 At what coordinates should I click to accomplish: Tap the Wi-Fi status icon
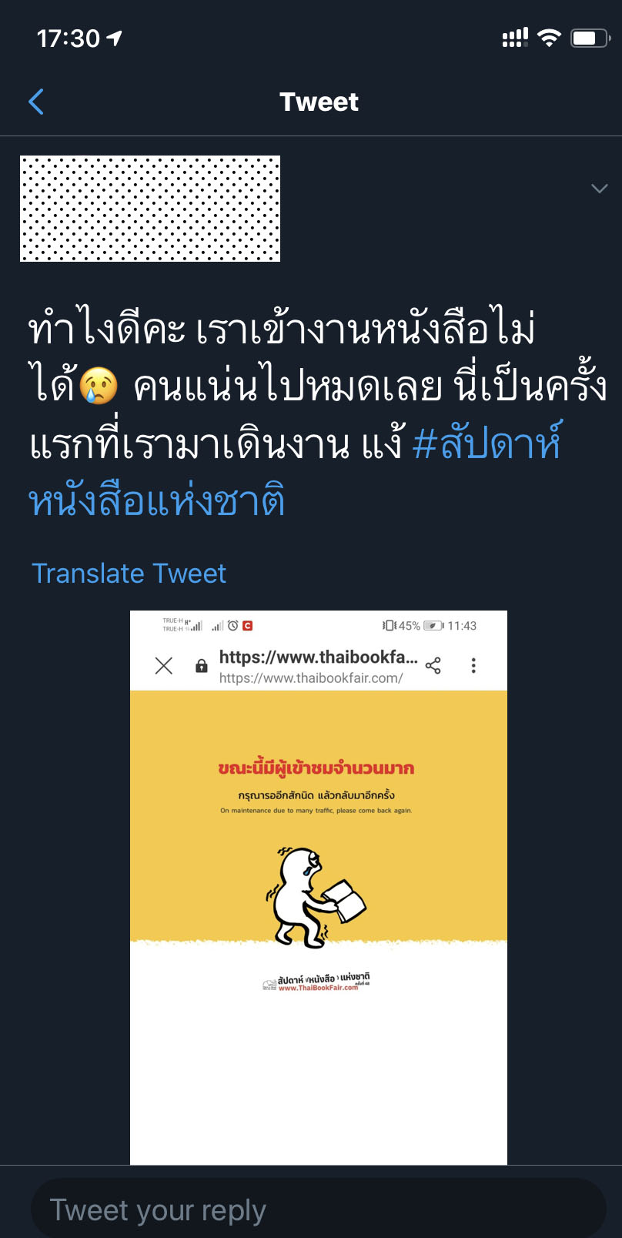pyautogui.click(x=549, y=38)
